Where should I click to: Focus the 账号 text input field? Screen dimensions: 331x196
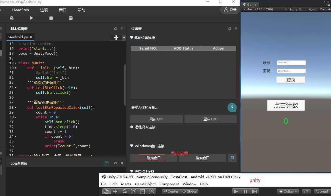point(291,63)
